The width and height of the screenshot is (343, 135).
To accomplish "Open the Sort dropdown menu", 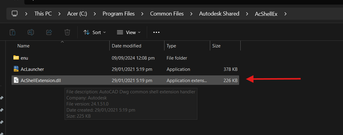I will [95, 32].
